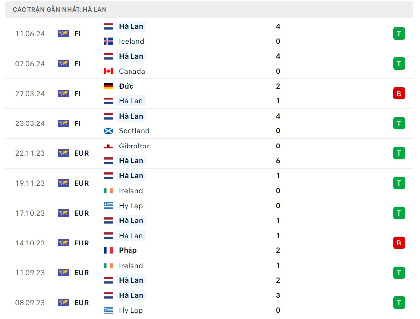Click FI label for 27.03.24 match
Screen dimensions: 420x319
pyautogui.click(x=78, y=94)
